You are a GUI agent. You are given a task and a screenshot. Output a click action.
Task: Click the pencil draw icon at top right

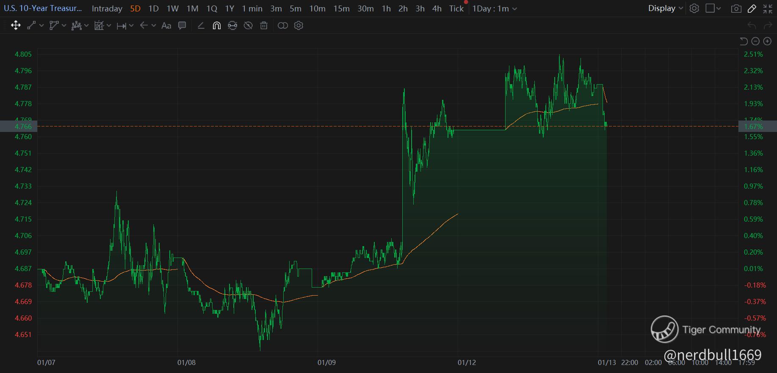click(752, 8)
